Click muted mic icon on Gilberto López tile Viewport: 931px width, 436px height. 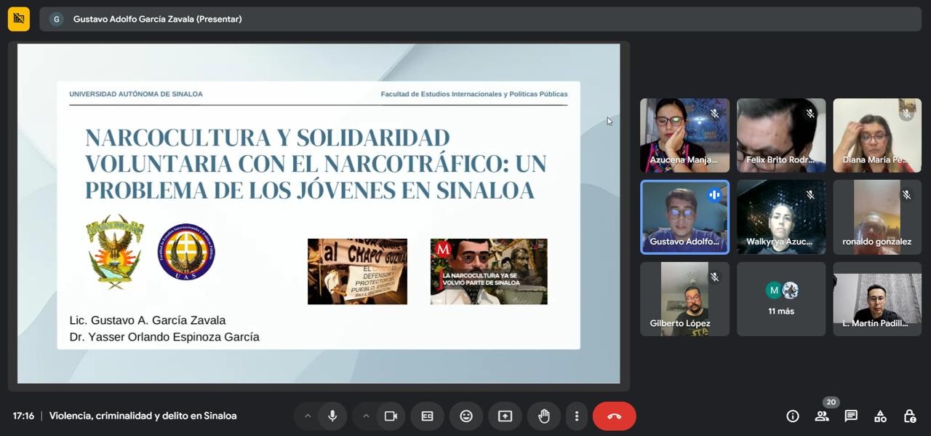point(714,277)
